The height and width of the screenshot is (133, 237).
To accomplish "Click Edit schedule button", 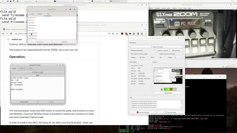I will pyautogui.click(x=176, y=50).
